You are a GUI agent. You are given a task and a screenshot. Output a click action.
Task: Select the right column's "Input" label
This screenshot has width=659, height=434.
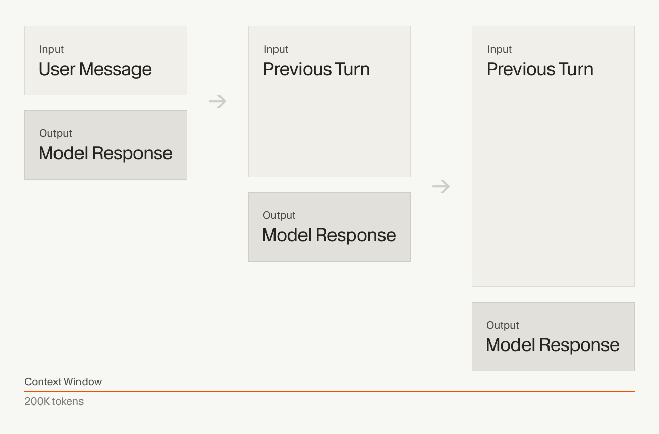click(x=500, y=49)
